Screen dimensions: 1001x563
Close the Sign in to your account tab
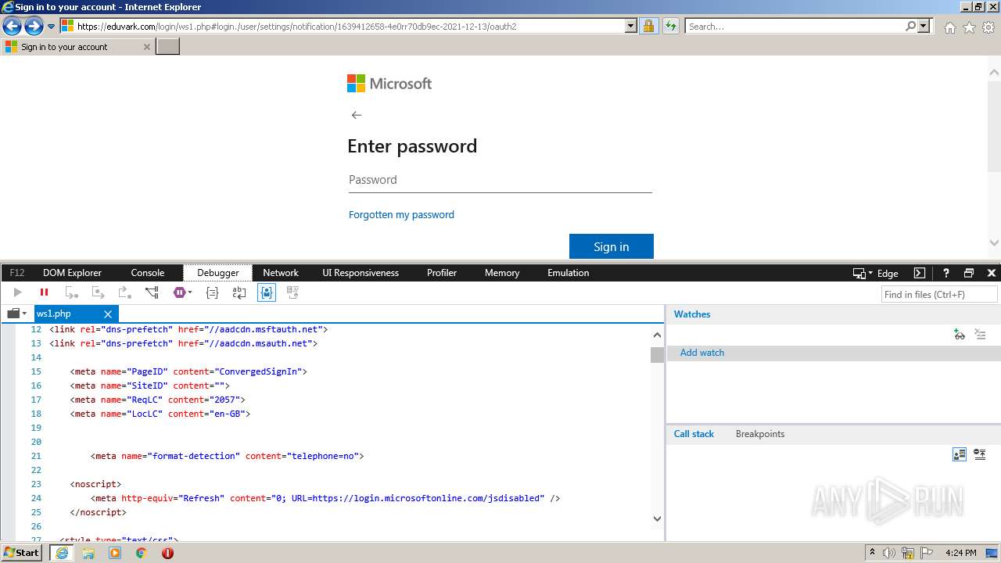pos(146,47)
